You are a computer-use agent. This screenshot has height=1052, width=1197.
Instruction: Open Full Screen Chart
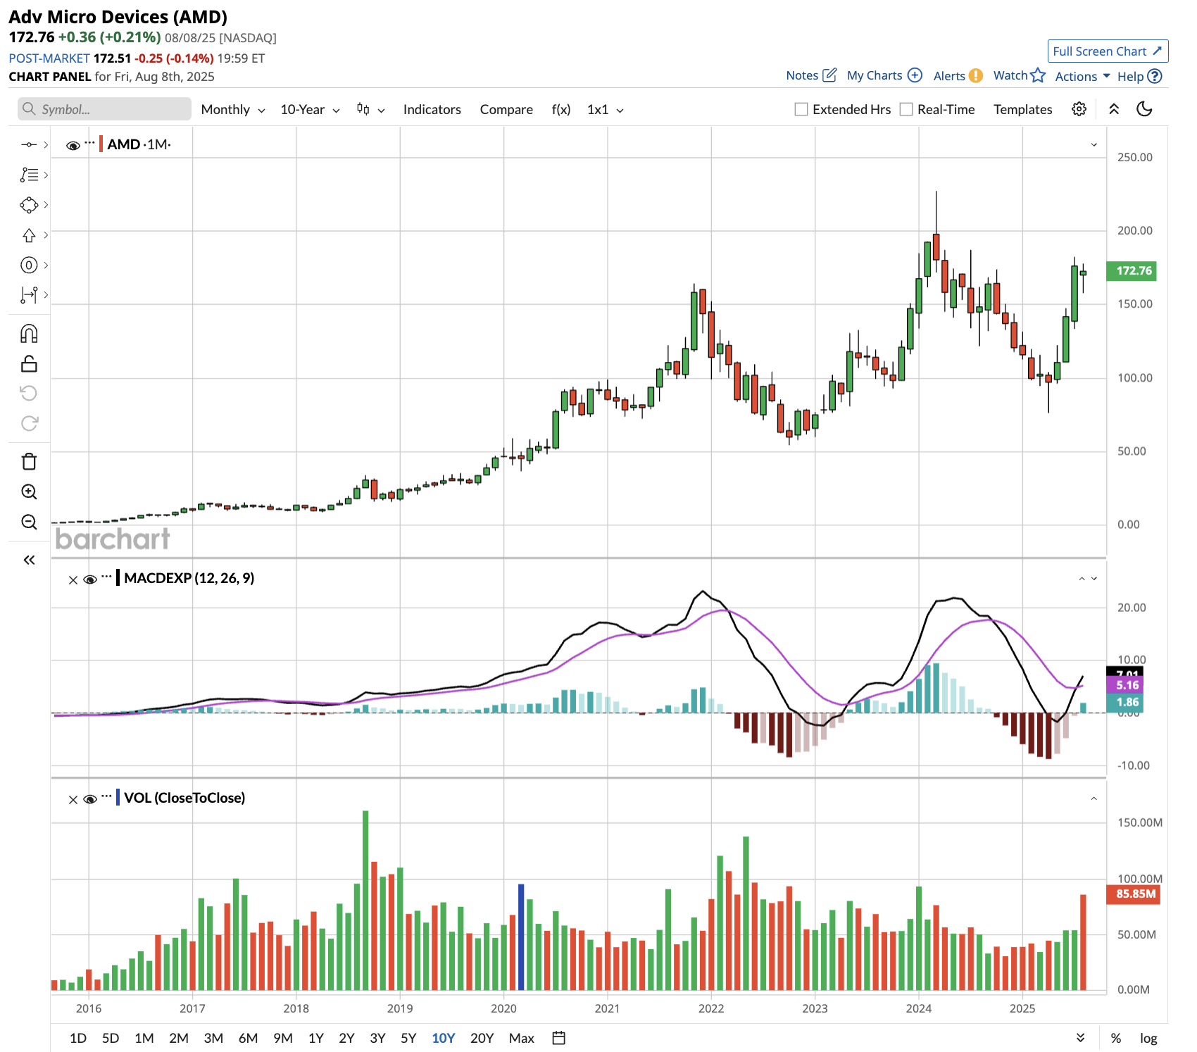tap(1108, 51)
